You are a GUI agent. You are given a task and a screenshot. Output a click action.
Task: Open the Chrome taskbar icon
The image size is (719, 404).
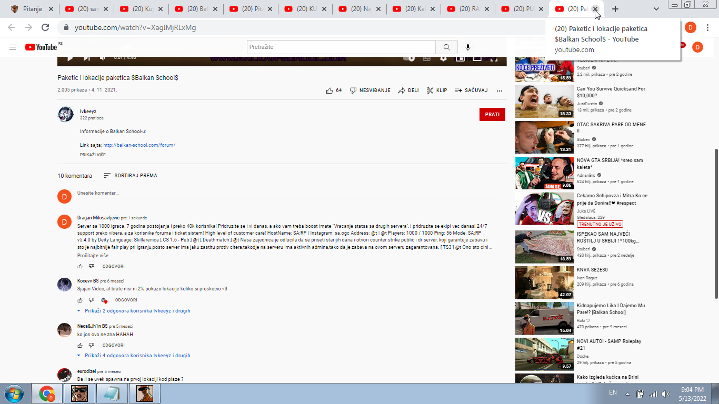(x=47, y=393)
